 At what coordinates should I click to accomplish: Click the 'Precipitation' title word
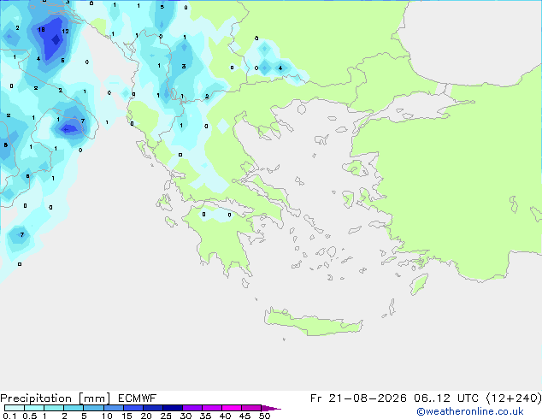pyautogui.click(x=36, y=398)
